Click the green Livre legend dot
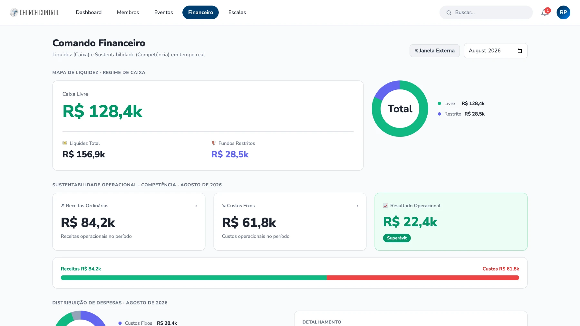The width and height of the screenshot is (580, 326). [x=439, y=103]
